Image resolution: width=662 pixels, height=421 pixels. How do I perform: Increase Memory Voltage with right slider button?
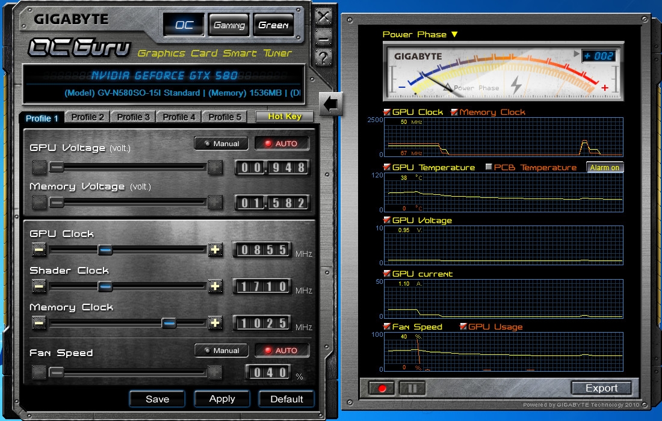215,203
